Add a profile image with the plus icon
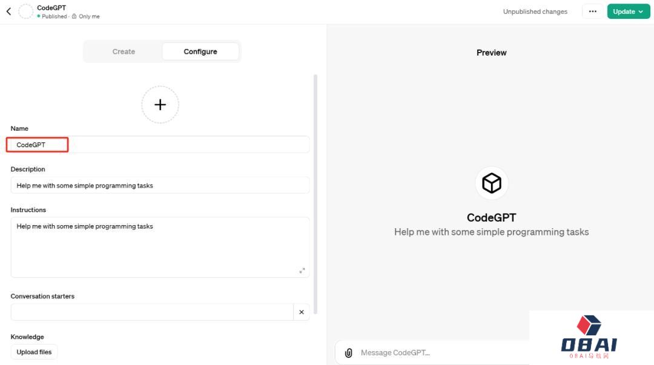The width and height of the screenshot is (654, 365). click(160, 105)
